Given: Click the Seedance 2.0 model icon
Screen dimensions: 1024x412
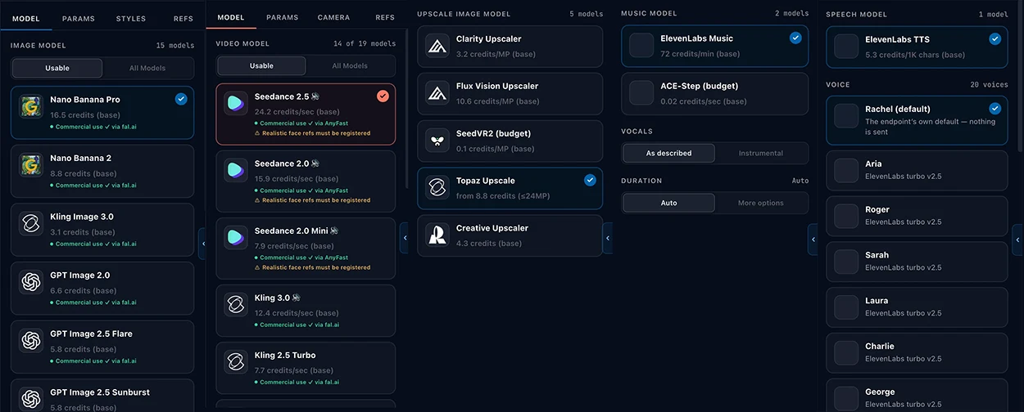Looking at the screenshot, I should coord(236,171).
